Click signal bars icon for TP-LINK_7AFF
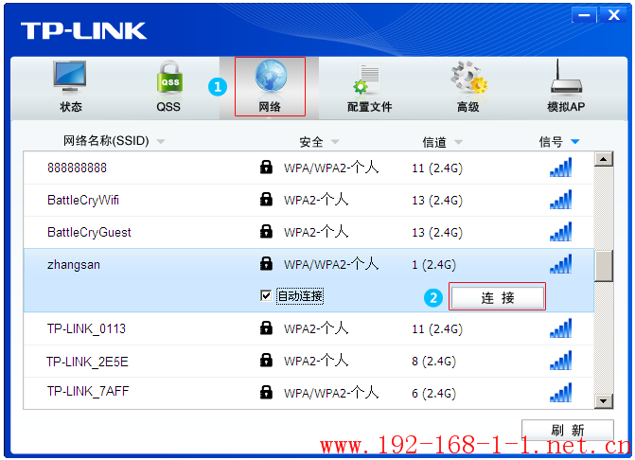This screenshot has height=460, width=635. pos(561,393)
